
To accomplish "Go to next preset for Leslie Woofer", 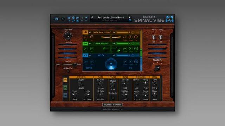I will click(114, 43).
